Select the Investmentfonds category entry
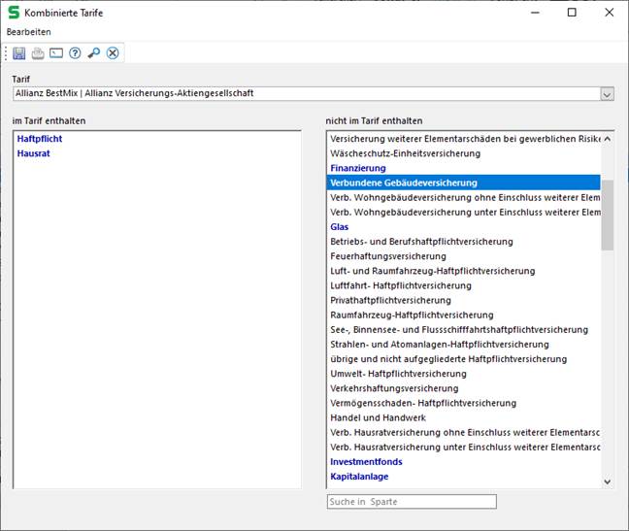The height and width of the screenshot is (531, 629). [x=366, y=462]
